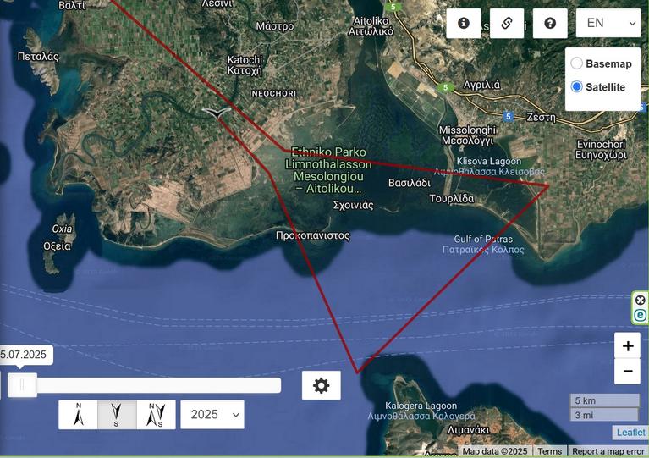
Task: Click the 3 mi scale bar
Action: (604, 415)
